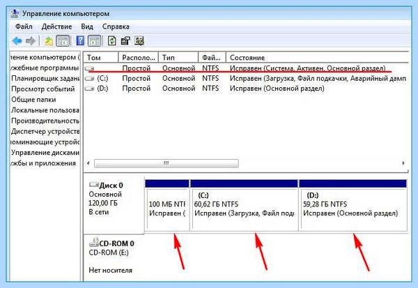Screen dimensions: 418x288
Task: Sort by the Располо... column header
Action: click(x=139, y=58)
